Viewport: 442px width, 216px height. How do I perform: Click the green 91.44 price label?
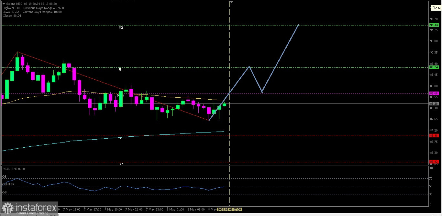coord(434,25)
